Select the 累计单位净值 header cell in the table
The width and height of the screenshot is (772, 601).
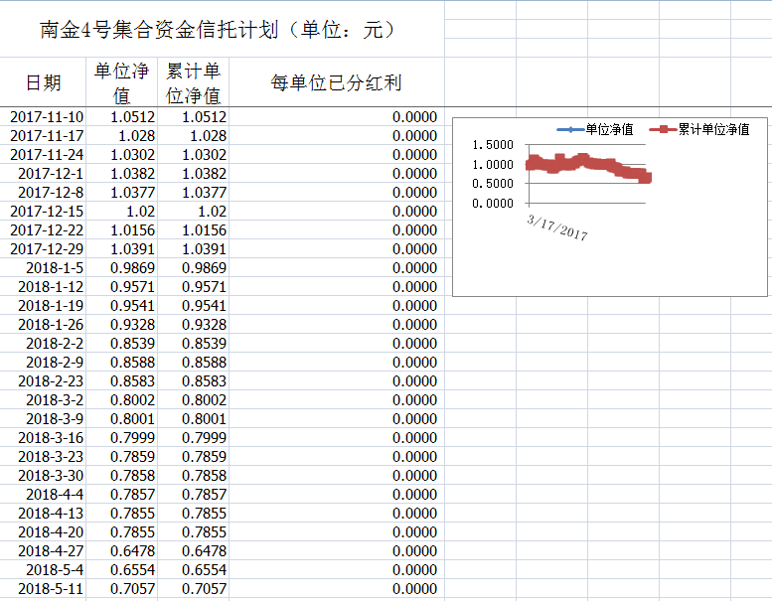click(x=193, y=83)
